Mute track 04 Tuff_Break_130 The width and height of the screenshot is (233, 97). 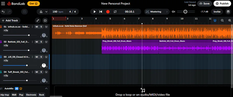tap(37, 72)
